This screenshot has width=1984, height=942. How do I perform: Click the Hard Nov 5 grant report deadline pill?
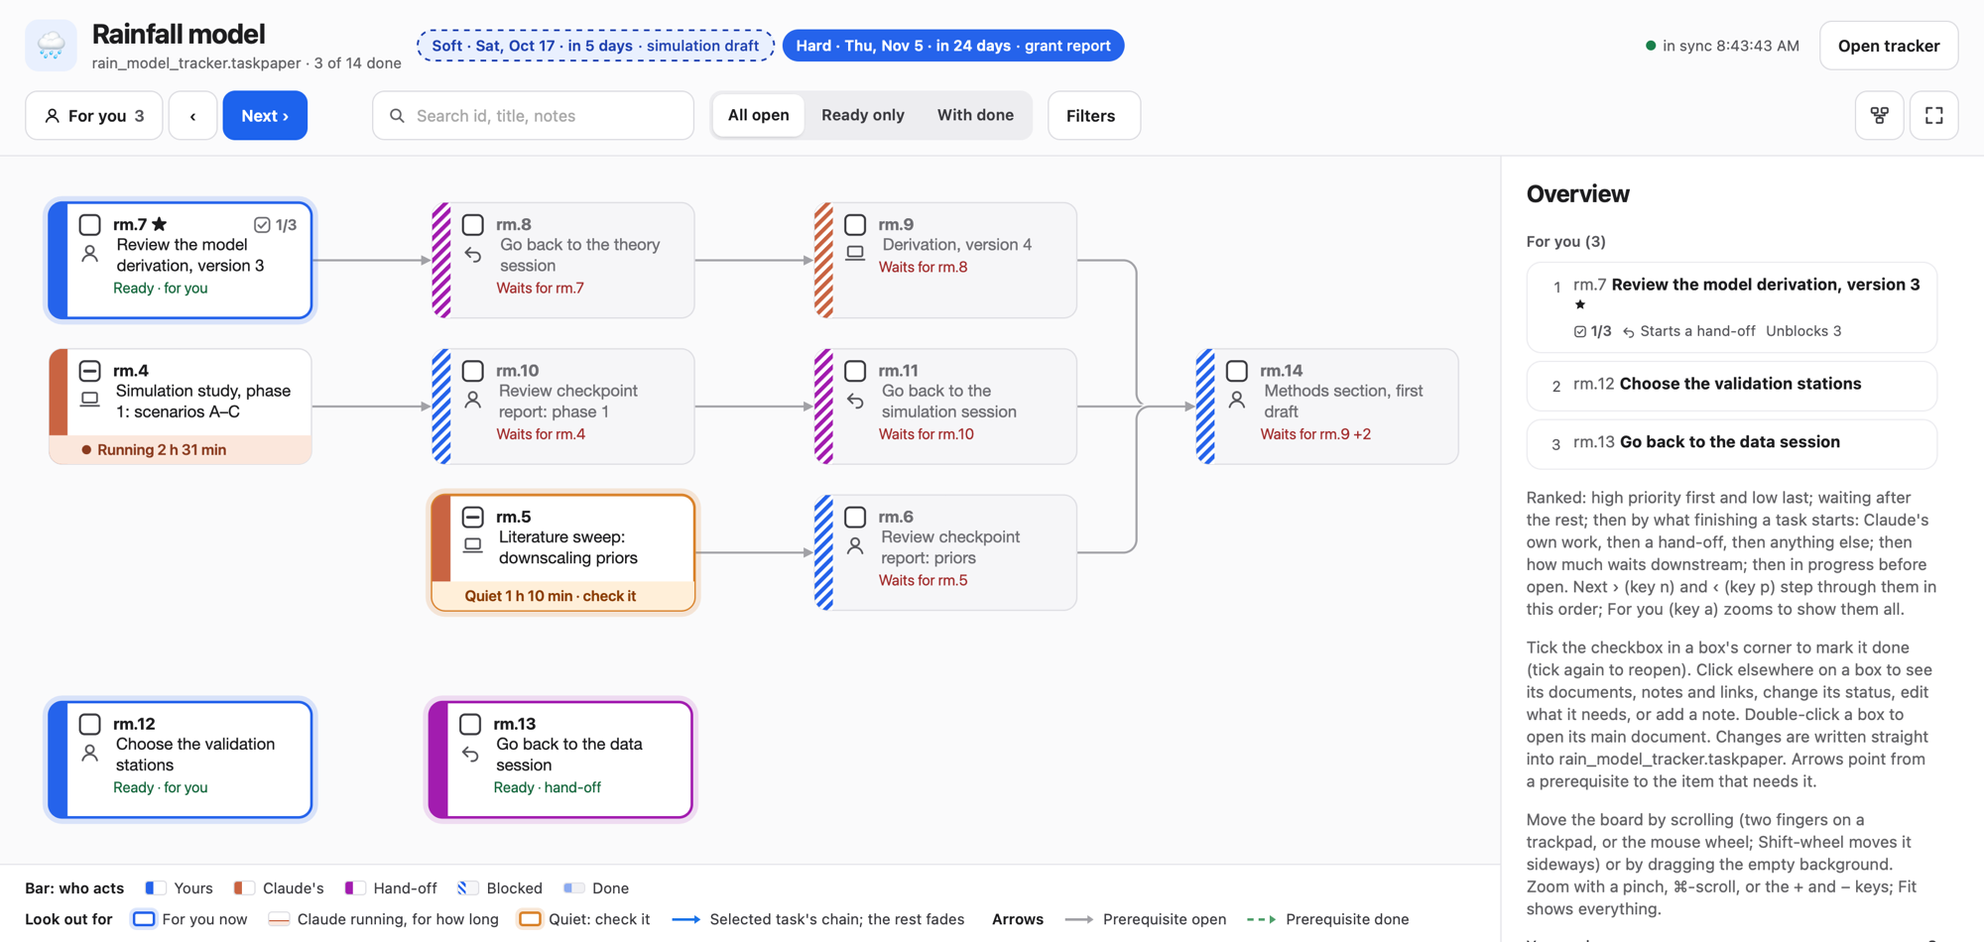pos(953,46)
